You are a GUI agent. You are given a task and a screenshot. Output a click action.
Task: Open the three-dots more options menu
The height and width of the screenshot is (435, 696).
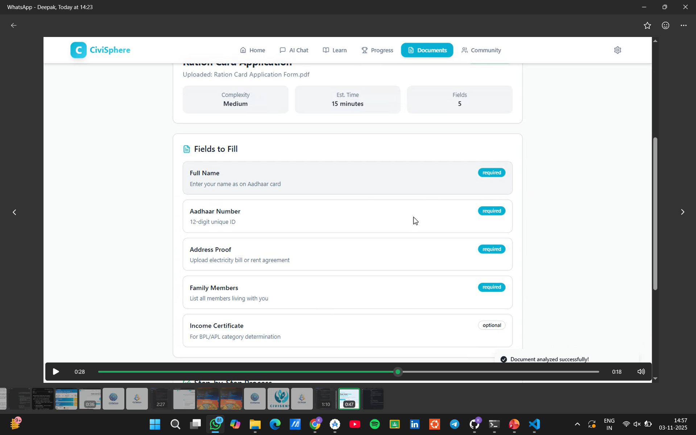point(683,25)
